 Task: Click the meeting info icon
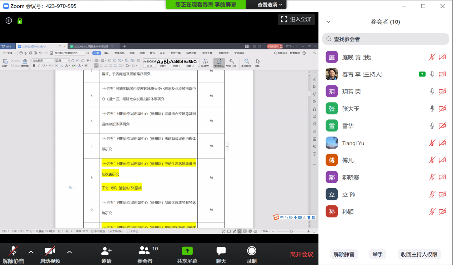9,21
